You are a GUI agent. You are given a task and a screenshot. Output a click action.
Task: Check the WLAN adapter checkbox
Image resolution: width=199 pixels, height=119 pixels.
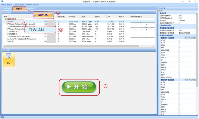(7, 21)
